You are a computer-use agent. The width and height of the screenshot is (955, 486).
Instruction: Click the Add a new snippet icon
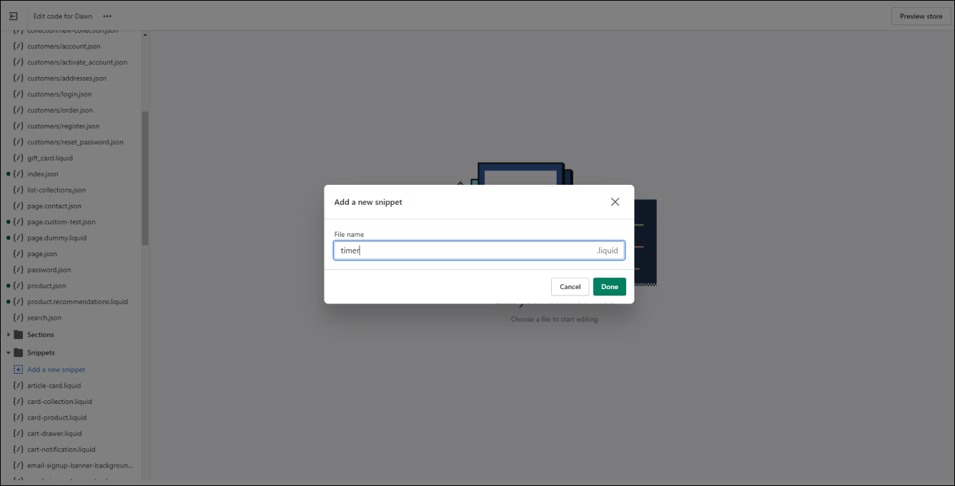pos(19,370)
